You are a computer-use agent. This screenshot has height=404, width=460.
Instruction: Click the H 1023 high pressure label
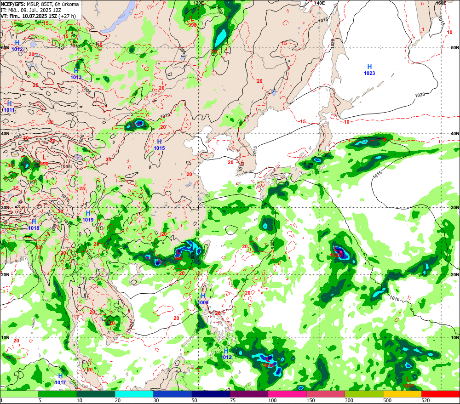click(369, 70)
